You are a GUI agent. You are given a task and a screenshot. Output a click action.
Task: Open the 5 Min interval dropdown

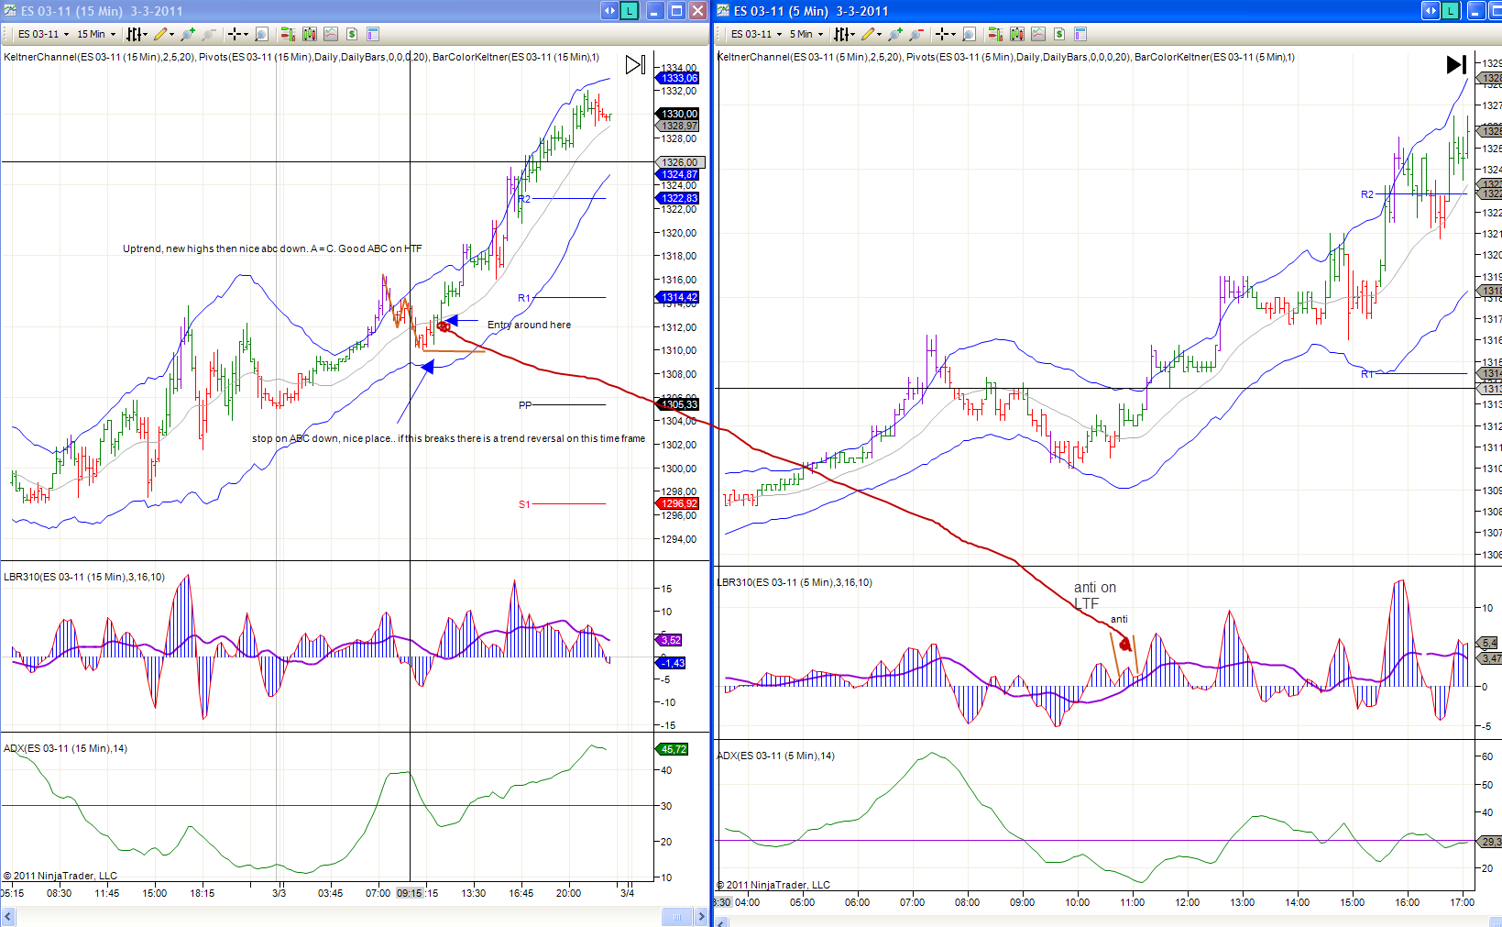pyautogui.click(x=806, y=34)
